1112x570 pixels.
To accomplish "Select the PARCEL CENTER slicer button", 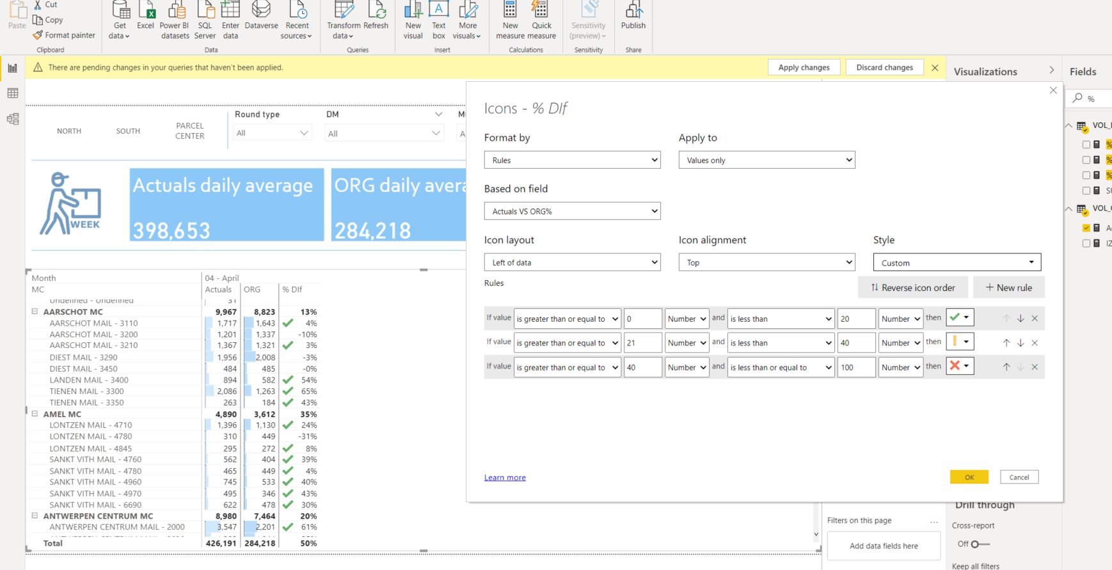I will point(190,131).
